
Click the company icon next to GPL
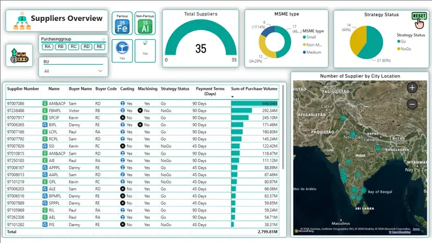(x=45, y=182)
